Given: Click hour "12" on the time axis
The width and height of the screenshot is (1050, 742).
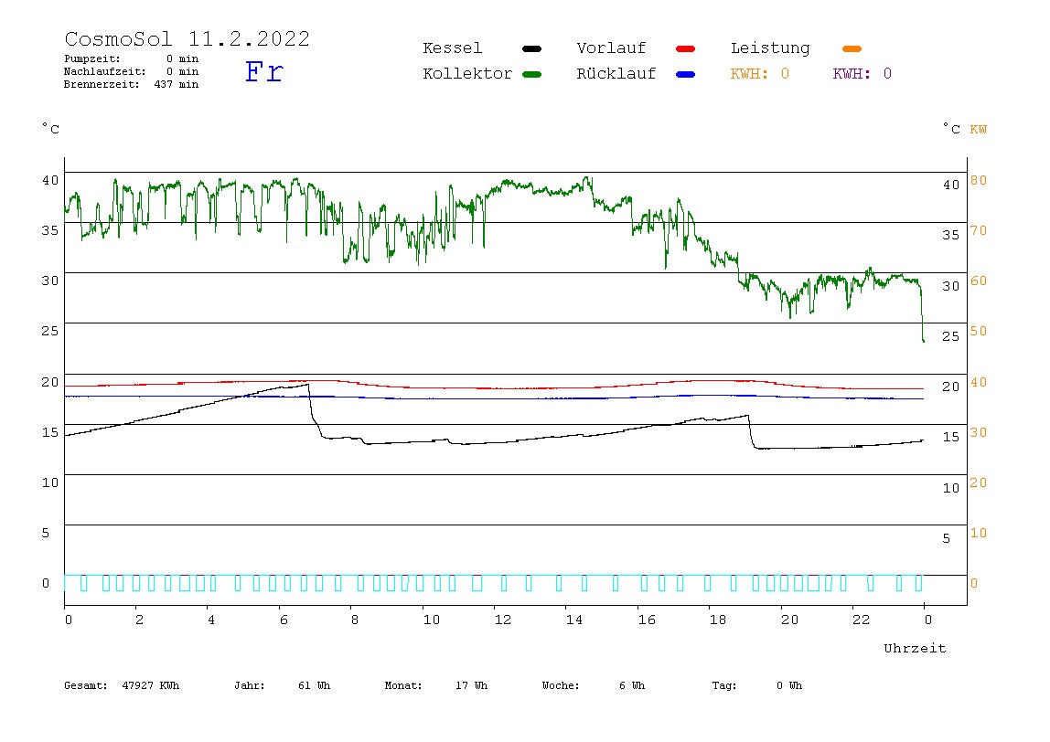Looking at the screenshot, I should [503, 620].
